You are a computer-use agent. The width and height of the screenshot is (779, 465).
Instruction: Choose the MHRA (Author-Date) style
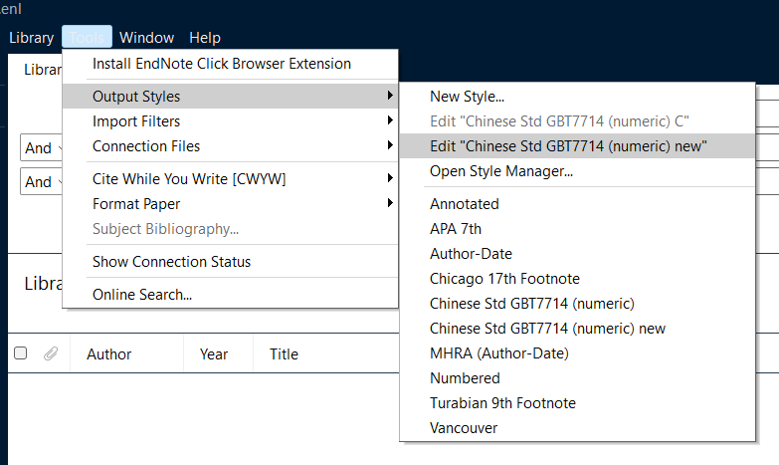pos(577,352)
